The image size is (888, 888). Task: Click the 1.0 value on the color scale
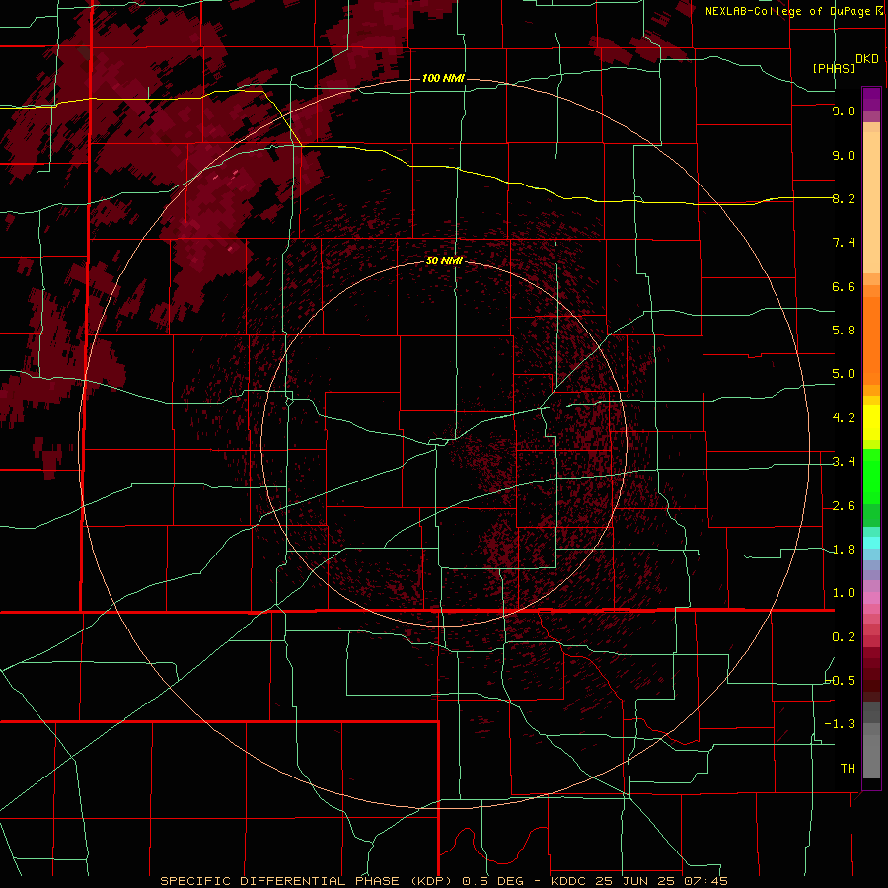tap(844, 593)
